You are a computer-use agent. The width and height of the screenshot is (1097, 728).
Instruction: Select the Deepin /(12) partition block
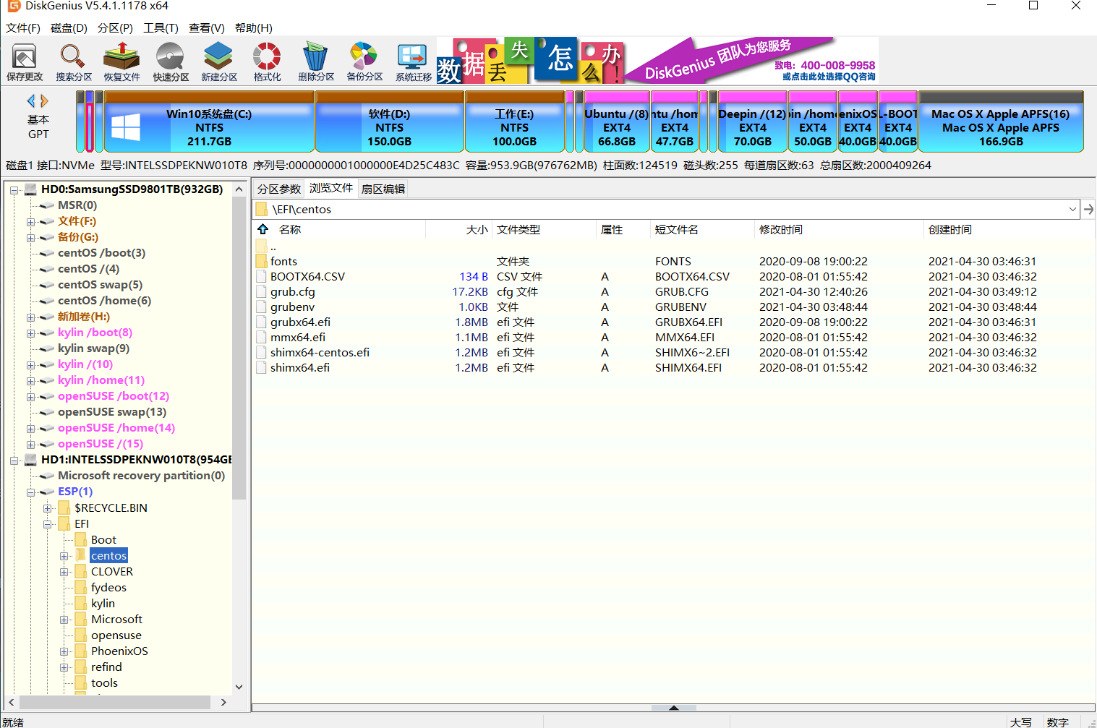click(x=752, y=121)
